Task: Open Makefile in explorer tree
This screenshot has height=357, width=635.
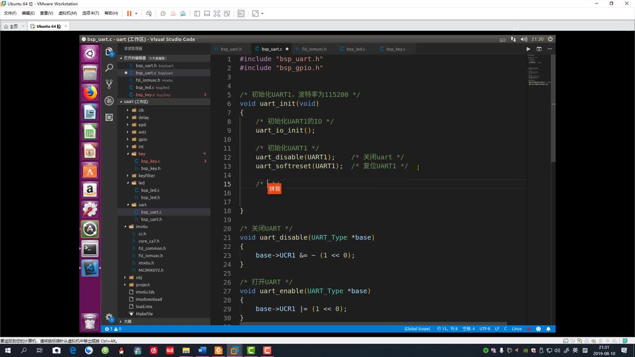Action: pos(144,314)
